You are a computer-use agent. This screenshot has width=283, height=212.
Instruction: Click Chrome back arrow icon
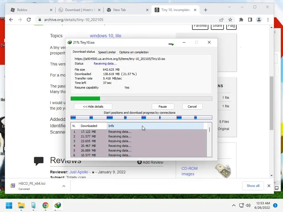pyautogui.click(x=11, y=20)
